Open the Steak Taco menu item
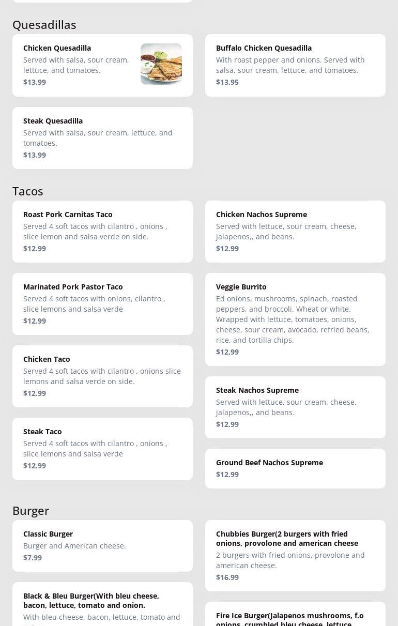The image size is (398, 626). click(102, 449)
